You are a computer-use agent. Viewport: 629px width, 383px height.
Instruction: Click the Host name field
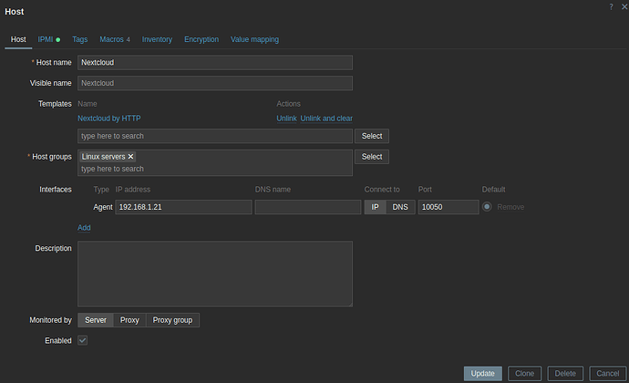(x=215, y=63)
